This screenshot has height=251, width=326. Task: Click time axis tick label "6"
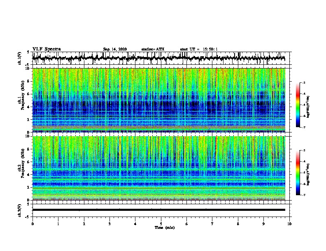click(x=187, y=224)
